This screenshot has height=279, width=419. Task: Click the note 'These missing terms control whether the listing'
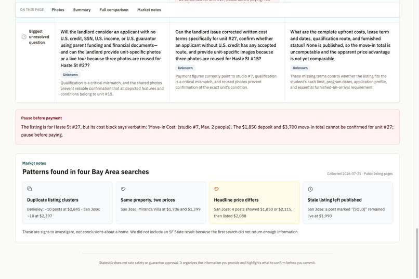338,82
